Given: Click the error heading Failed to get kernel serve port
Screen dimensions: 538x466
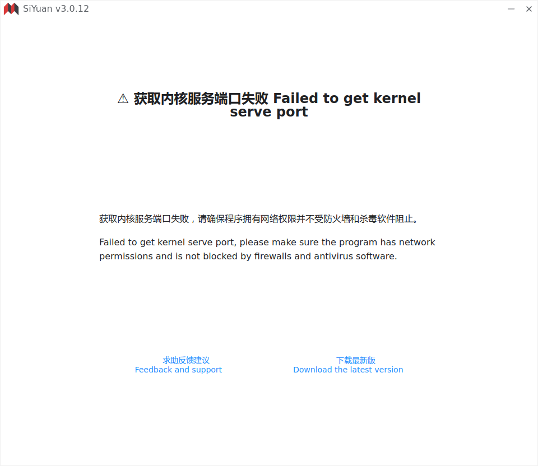Looking at the screenshot, I should [277, 105].
